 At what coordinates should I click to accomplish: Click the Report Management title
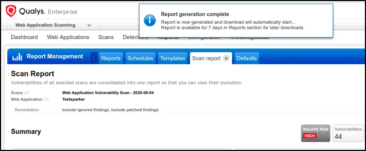(x=55, y=56)
